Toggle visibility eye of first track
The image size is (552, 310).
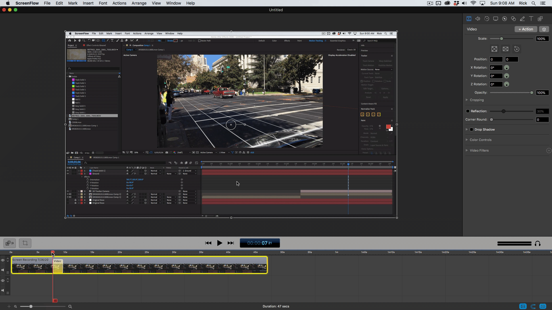(3, 260)
